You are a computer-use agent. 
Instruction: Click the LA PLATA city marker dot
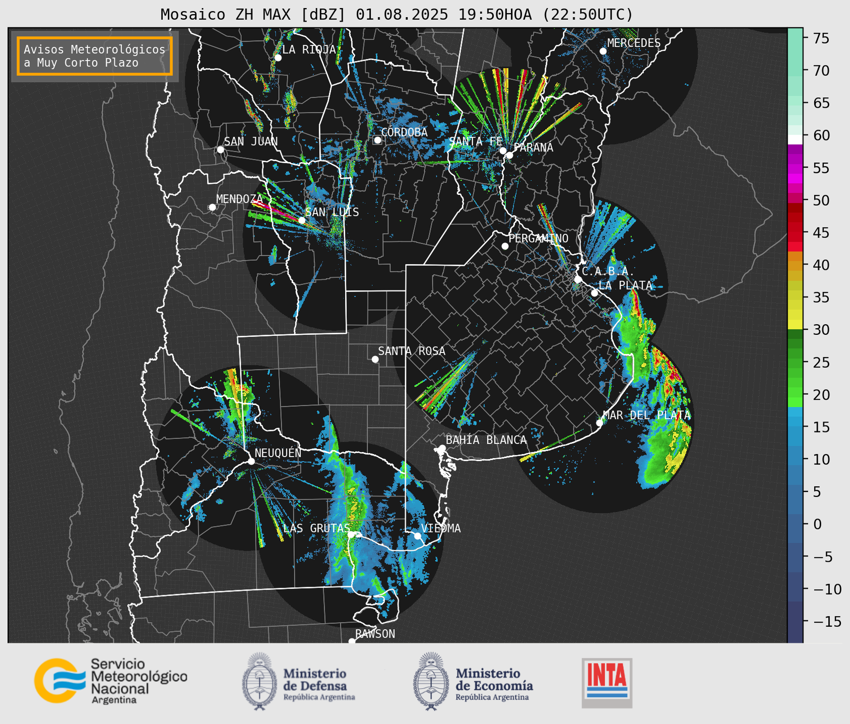point(595,293)
